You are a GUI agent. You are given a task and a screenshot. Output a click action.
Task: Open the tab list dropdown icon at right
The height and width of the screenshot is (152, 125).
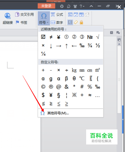118,33
